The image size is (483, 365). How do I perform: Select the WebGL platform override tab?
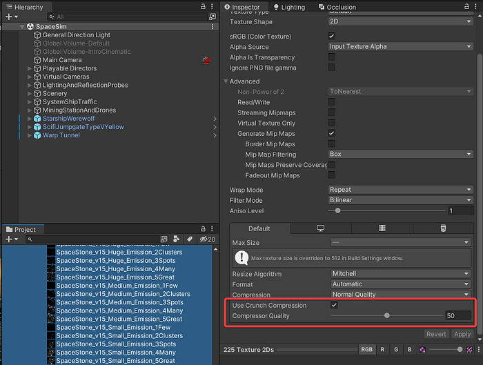(x=443, y=228)
